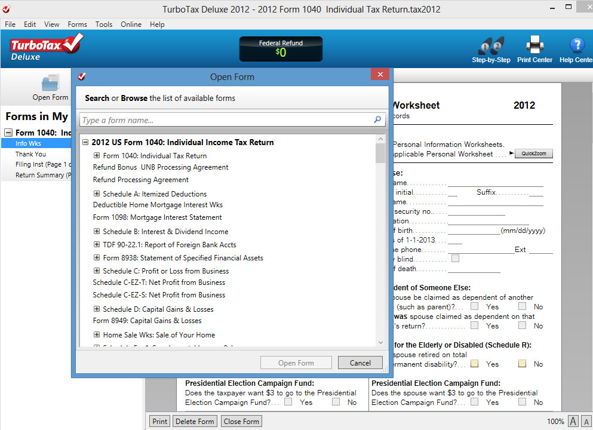Viewport: 593px width, 430px height.
Task: Open the Help menu
Action: (157, 24)
